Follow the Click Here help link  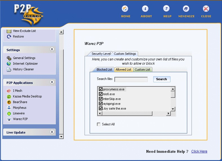tap(199, 151)
